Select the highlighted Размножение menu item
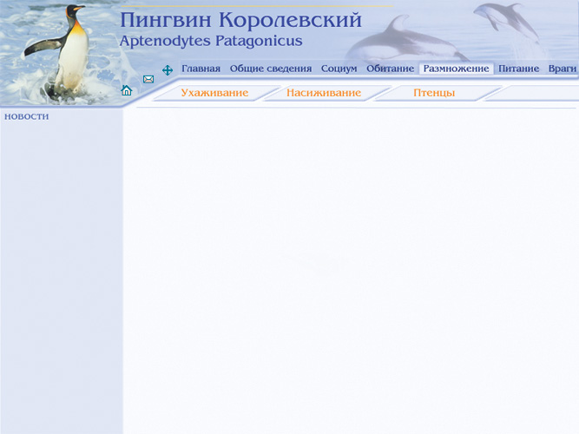579x434 pixels. 457,69
